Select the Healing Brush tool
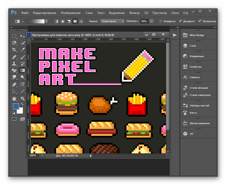 tap(14, 57)
